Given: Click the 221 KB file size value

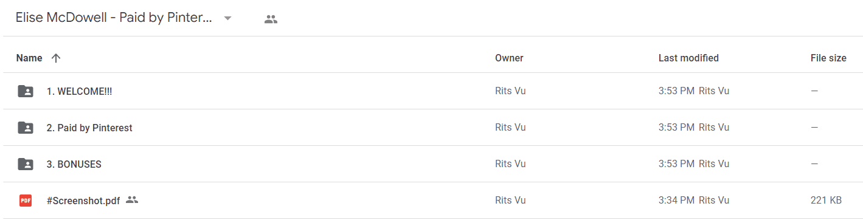Looking at the screenshot, I should click(826, 200).
